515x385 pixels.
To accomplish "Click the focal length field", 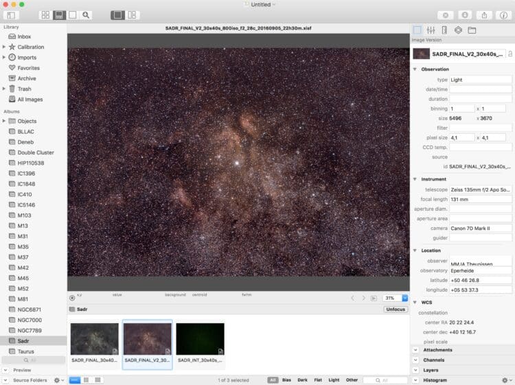I will tap(481, 199).
